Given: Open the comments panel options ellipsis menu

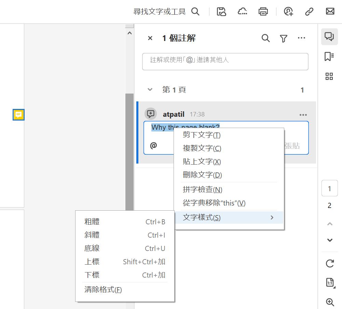Looking at the screenshot, I should 301,38.
